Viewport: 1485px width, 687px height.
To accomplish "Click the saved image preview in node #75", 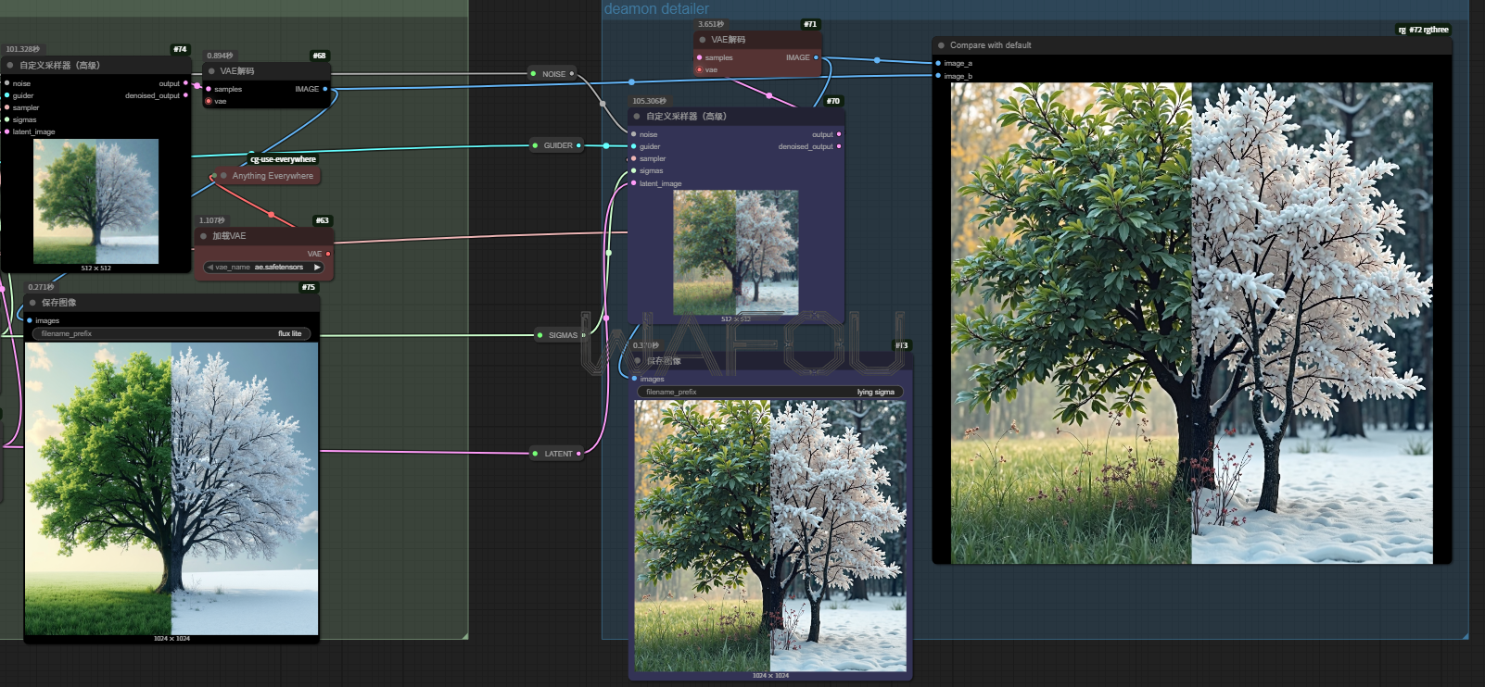I will 171,489.
